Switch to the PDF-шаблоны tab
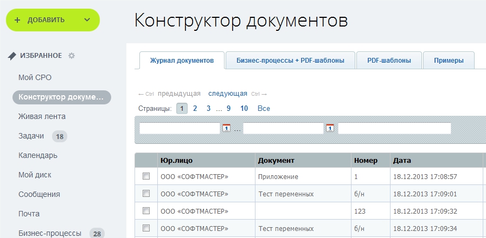Viewport: 486px width, 238px height. (x=388, y=61)
